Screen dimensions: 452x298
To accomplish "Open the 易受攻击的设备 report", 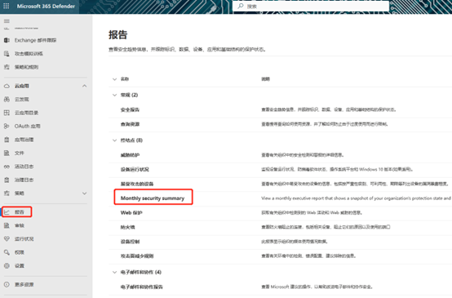I will tap(137, 184).
